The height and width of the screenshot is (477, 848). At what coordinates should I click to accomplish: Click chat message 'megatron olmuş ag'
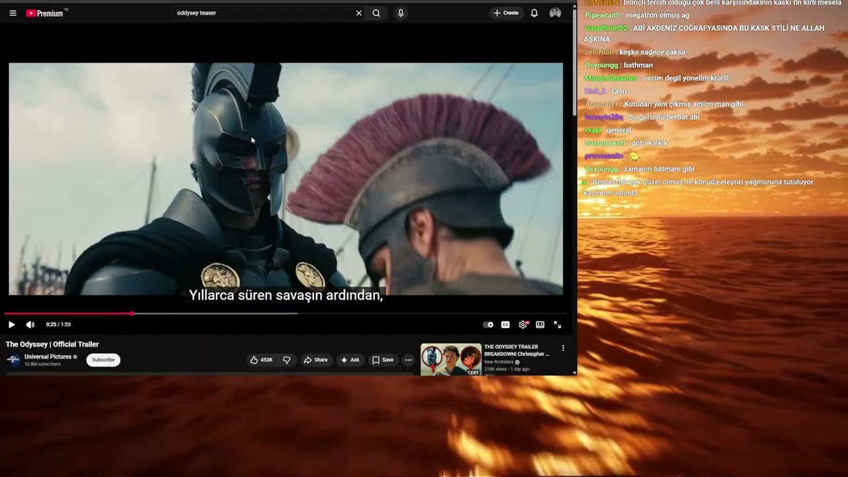(x=657, y=15)
